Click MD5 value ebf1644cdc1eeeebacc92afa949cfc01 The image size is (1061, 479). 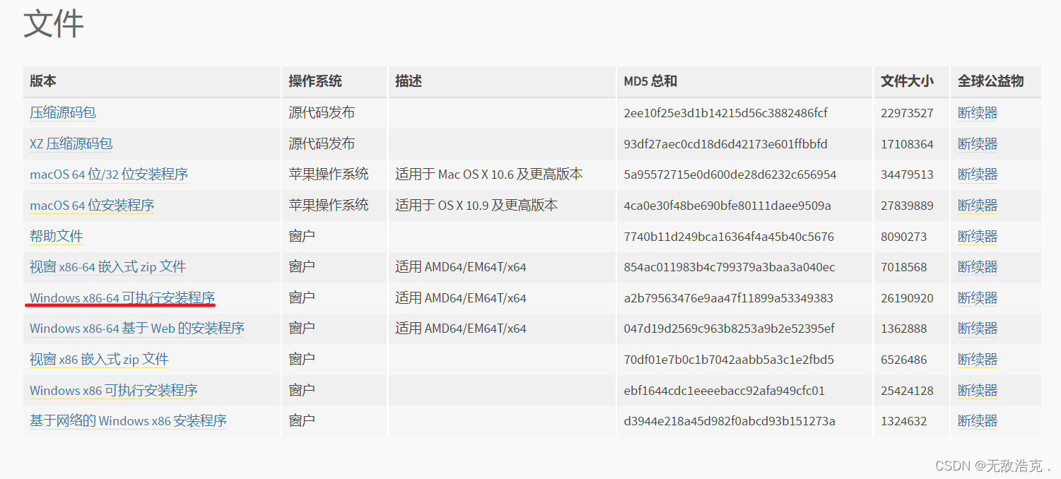point(725,391)
